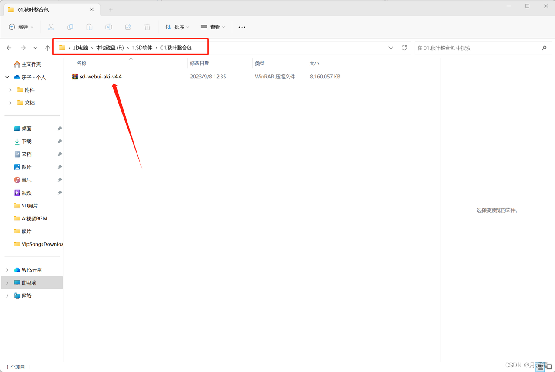Go up one folder level
The width and height of the screenshot is (555, 372).
(x=48, y=48)
